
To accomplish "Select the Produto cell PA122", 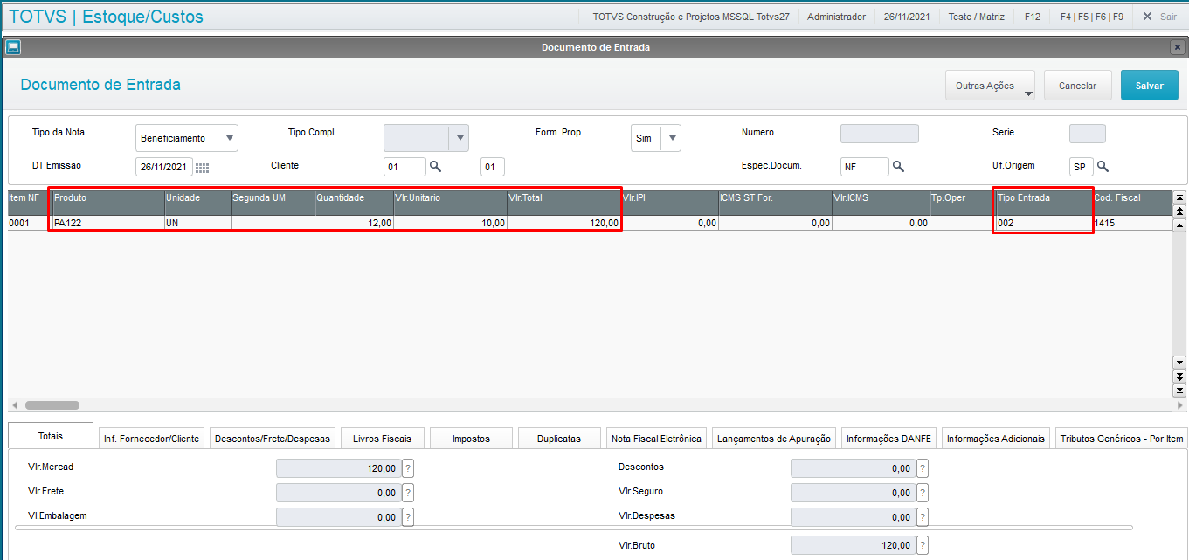I will coord(108,224).
